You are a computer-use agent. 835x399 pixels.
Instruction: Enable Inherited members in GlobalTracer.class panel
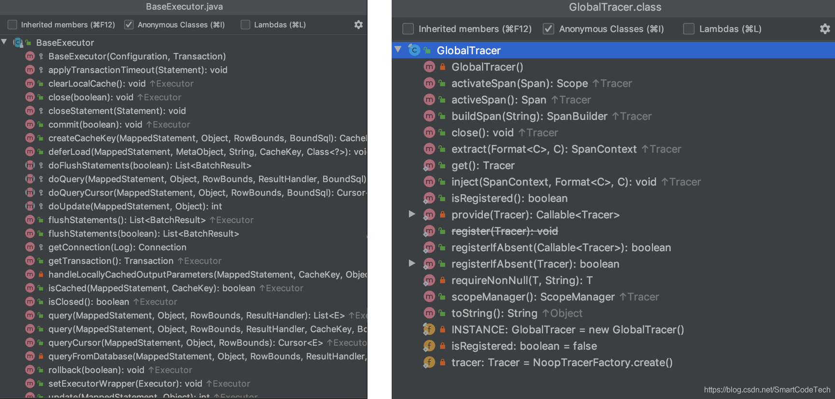coord(408,29)
